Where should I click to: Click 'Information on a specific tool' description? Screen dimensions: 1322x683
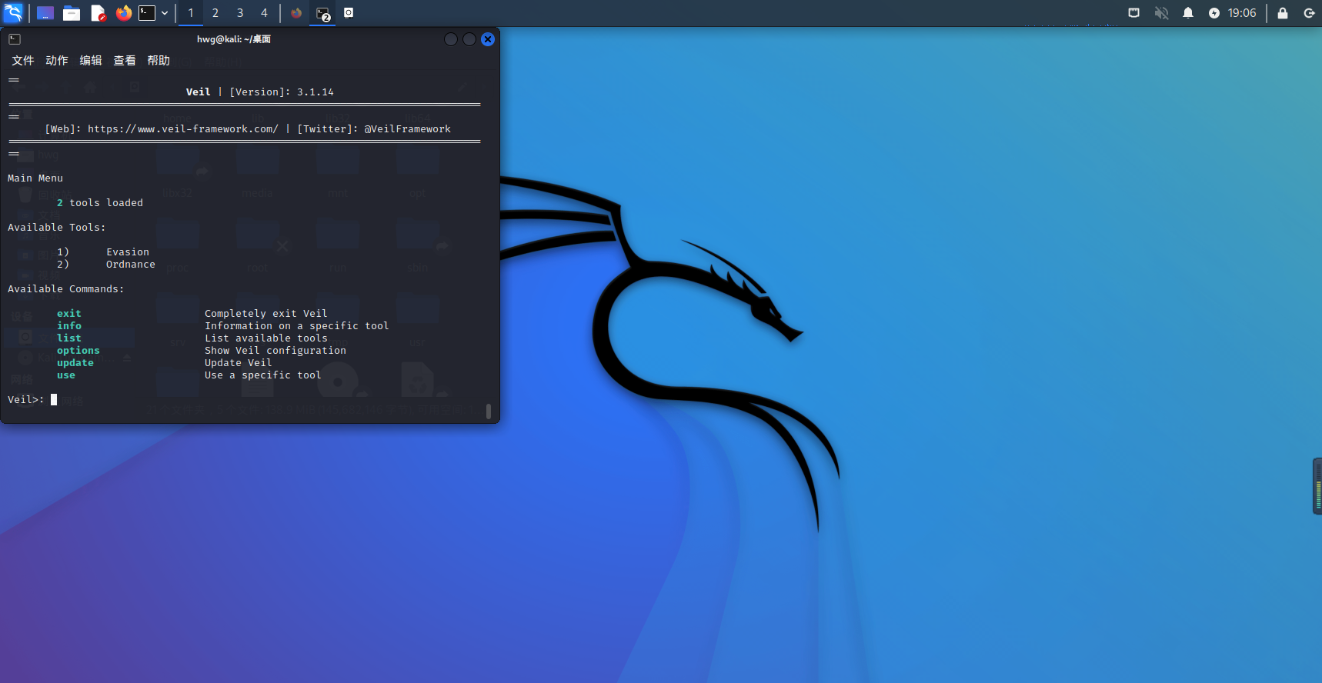(297, 326)
